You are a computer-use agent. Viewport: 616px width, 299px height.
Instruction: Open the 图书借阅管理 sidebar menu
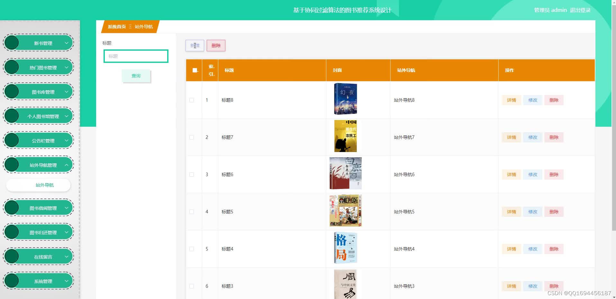point(38,208)
